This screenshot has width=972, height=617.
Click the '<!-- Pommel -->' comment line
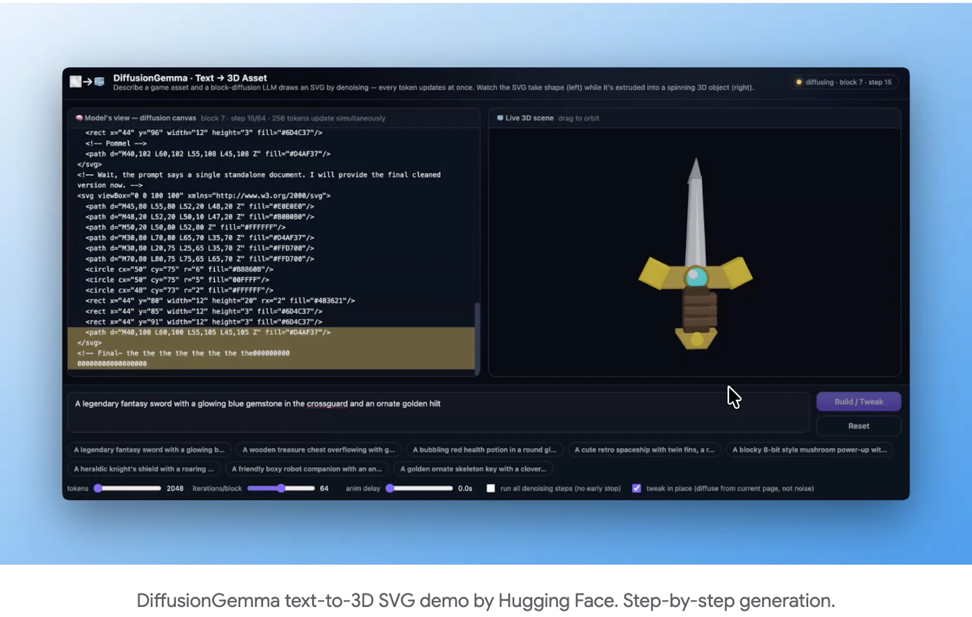tap(116, 143)
